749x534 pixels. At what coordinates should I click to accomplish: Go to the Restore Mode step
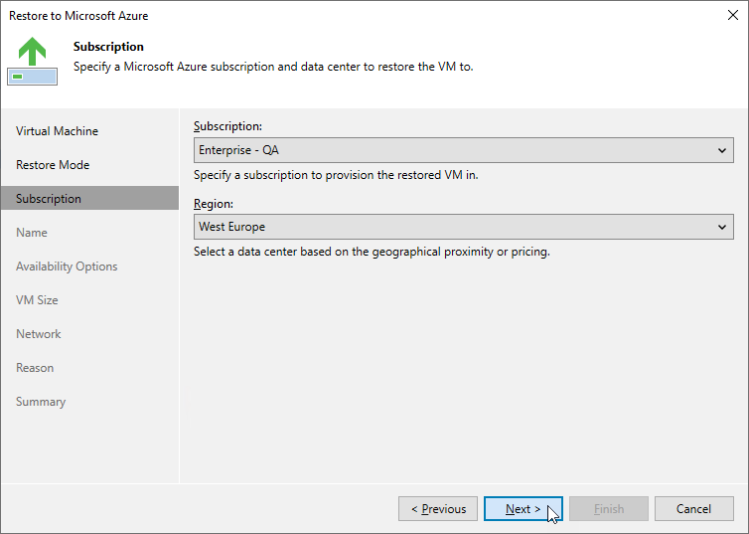[x=53, y=165]
